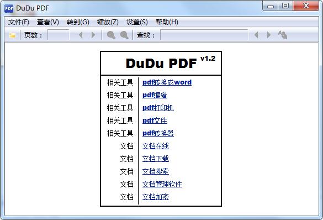
Task: Click the open file folder icon
Action: point(12,35)
